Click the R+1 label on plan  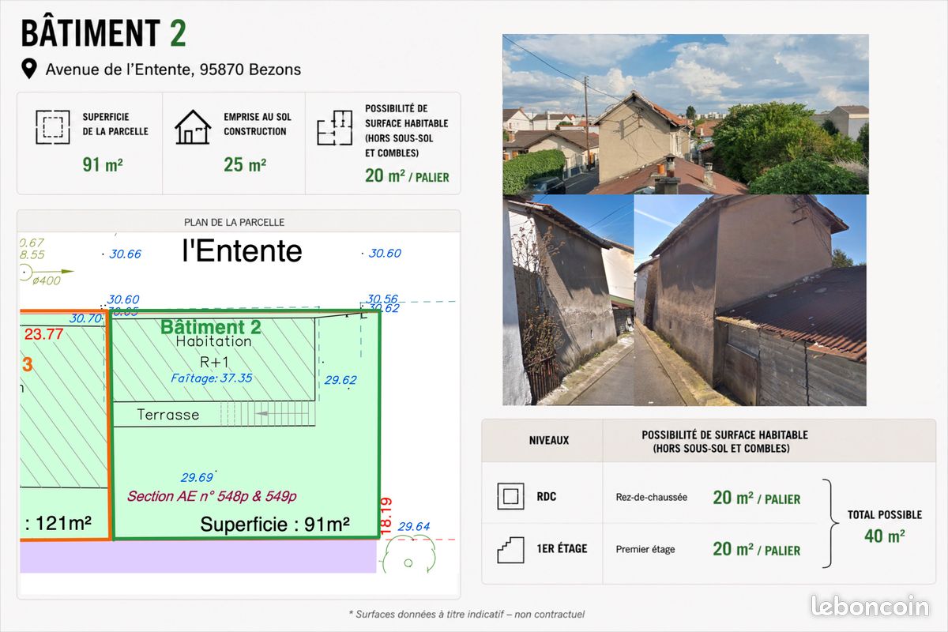pos(214,362)
